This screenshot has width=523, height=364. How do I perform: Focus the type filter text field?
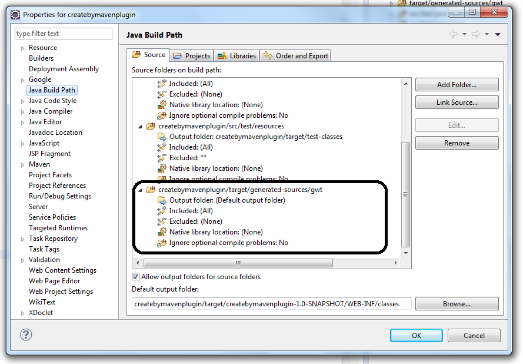tap(64, 34)
